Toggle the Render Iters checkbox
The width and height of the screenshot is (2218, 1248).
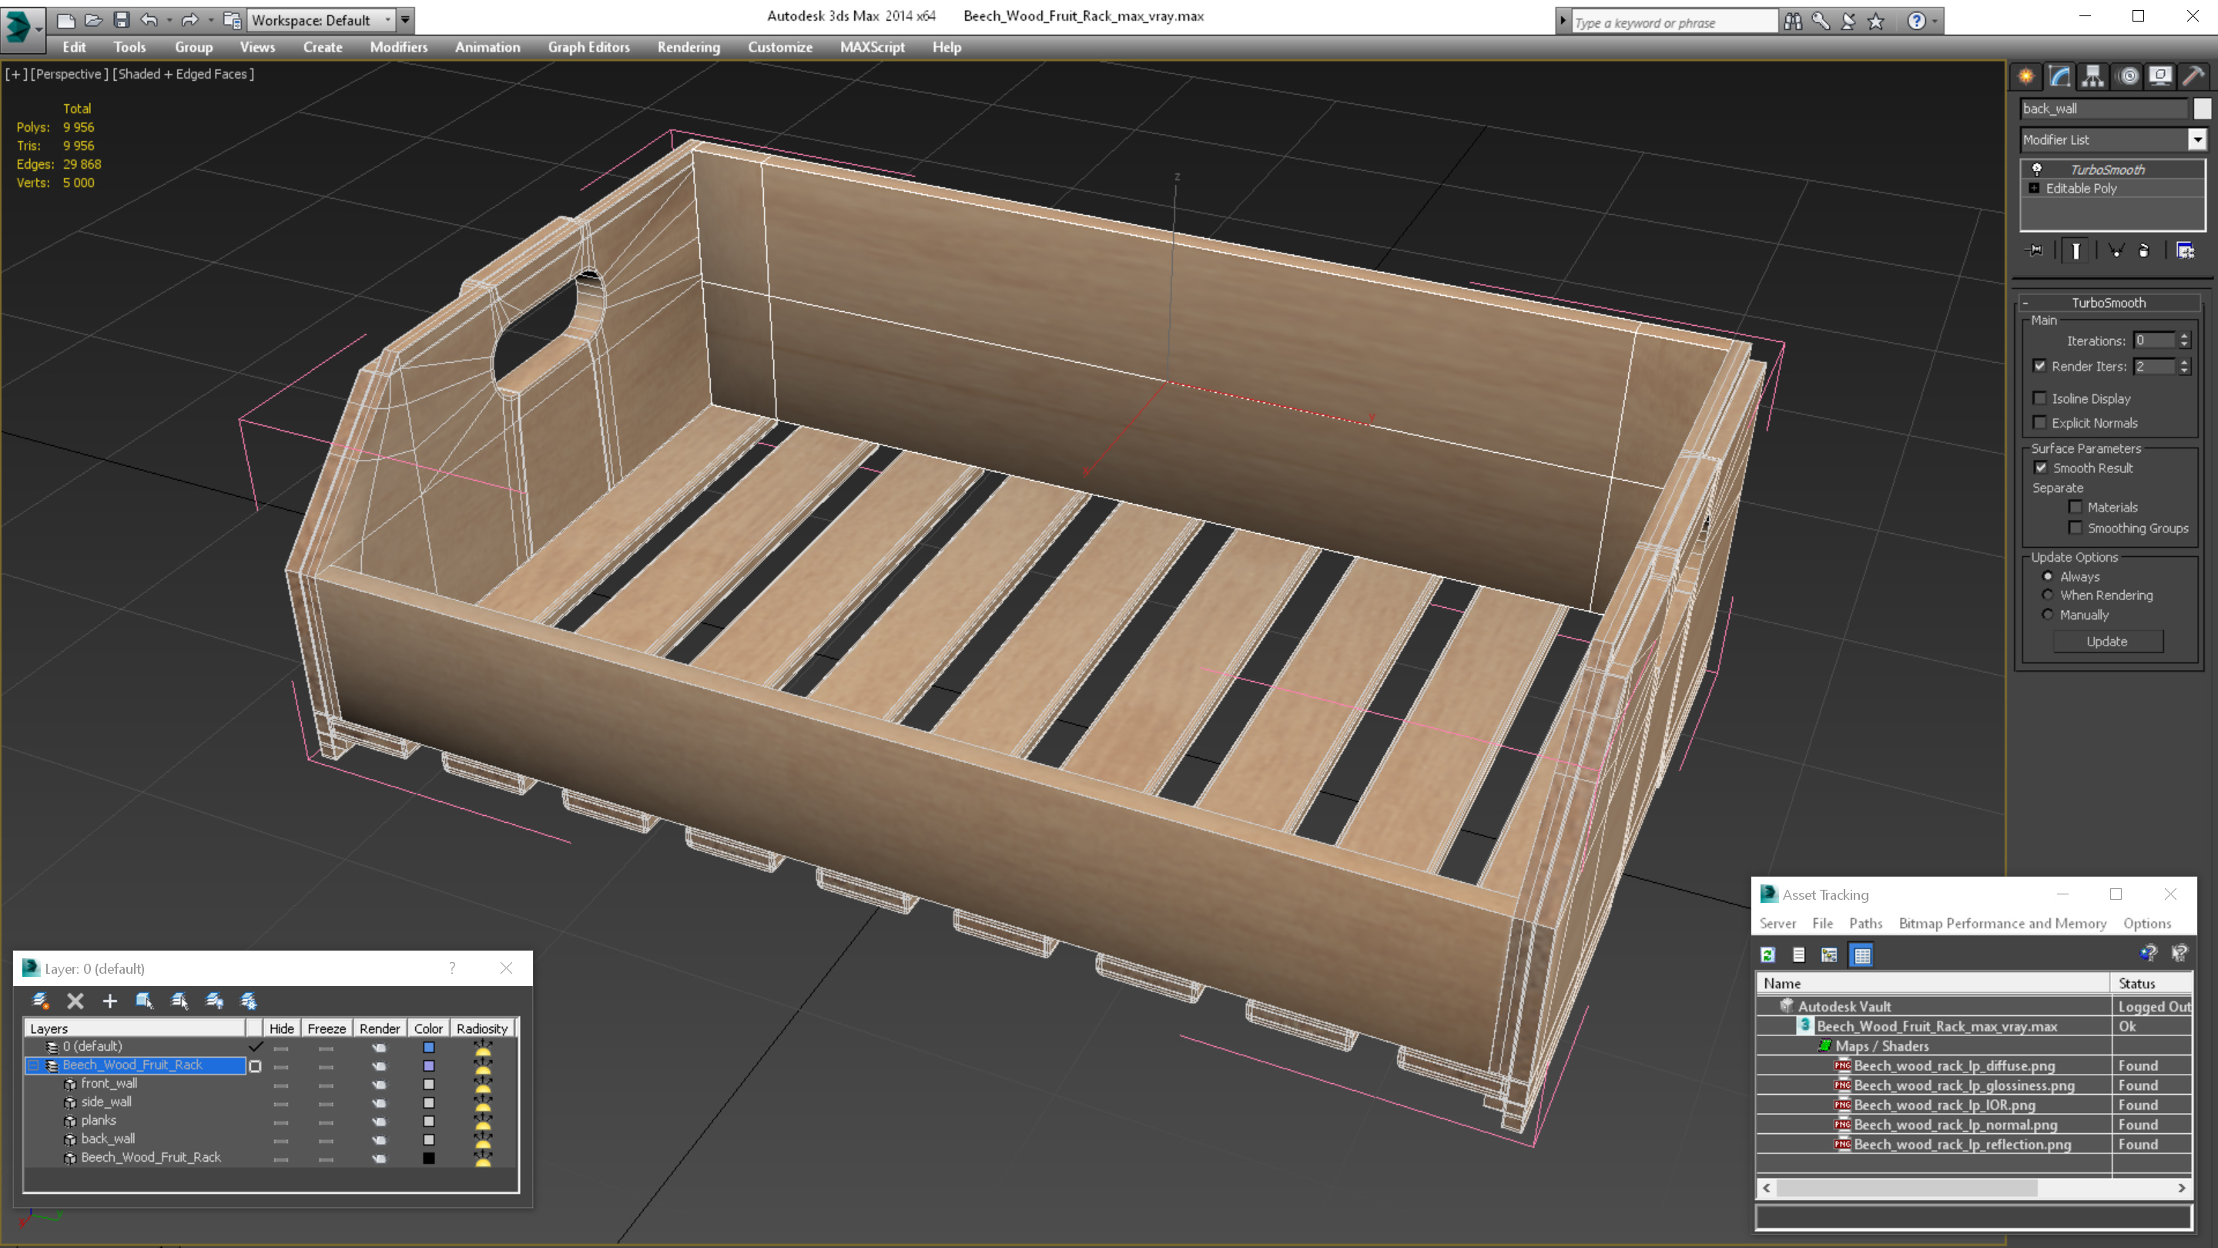pyautogui.click(x=2040, y=366)
